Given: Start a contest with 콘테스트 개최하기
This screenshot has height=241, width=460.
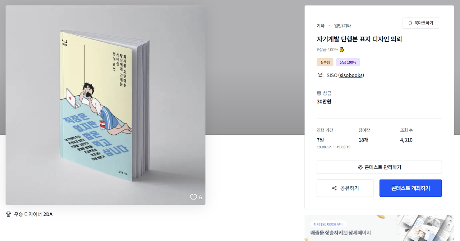Looking at the screenshot, I should (410, 188).
